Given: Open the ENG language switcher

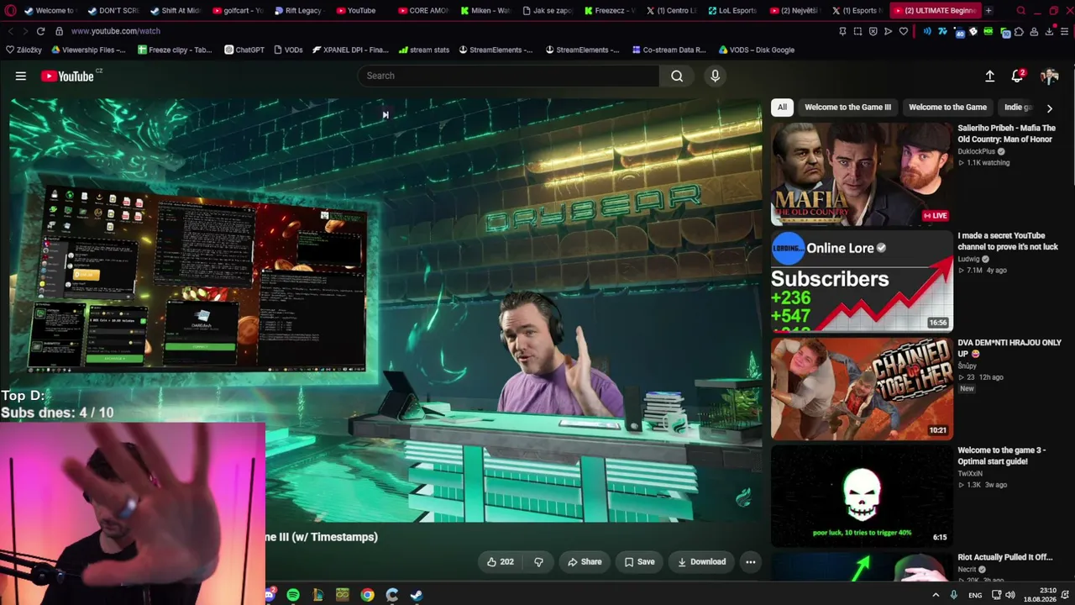Looking at the screenshot, I should click(x=975, y=595).
